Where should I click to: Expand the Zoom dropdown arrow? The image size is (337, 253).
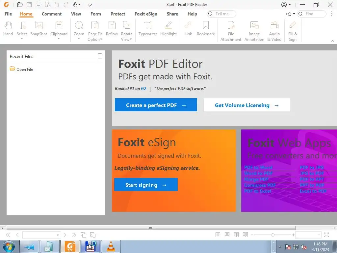[x=79, y=39]
